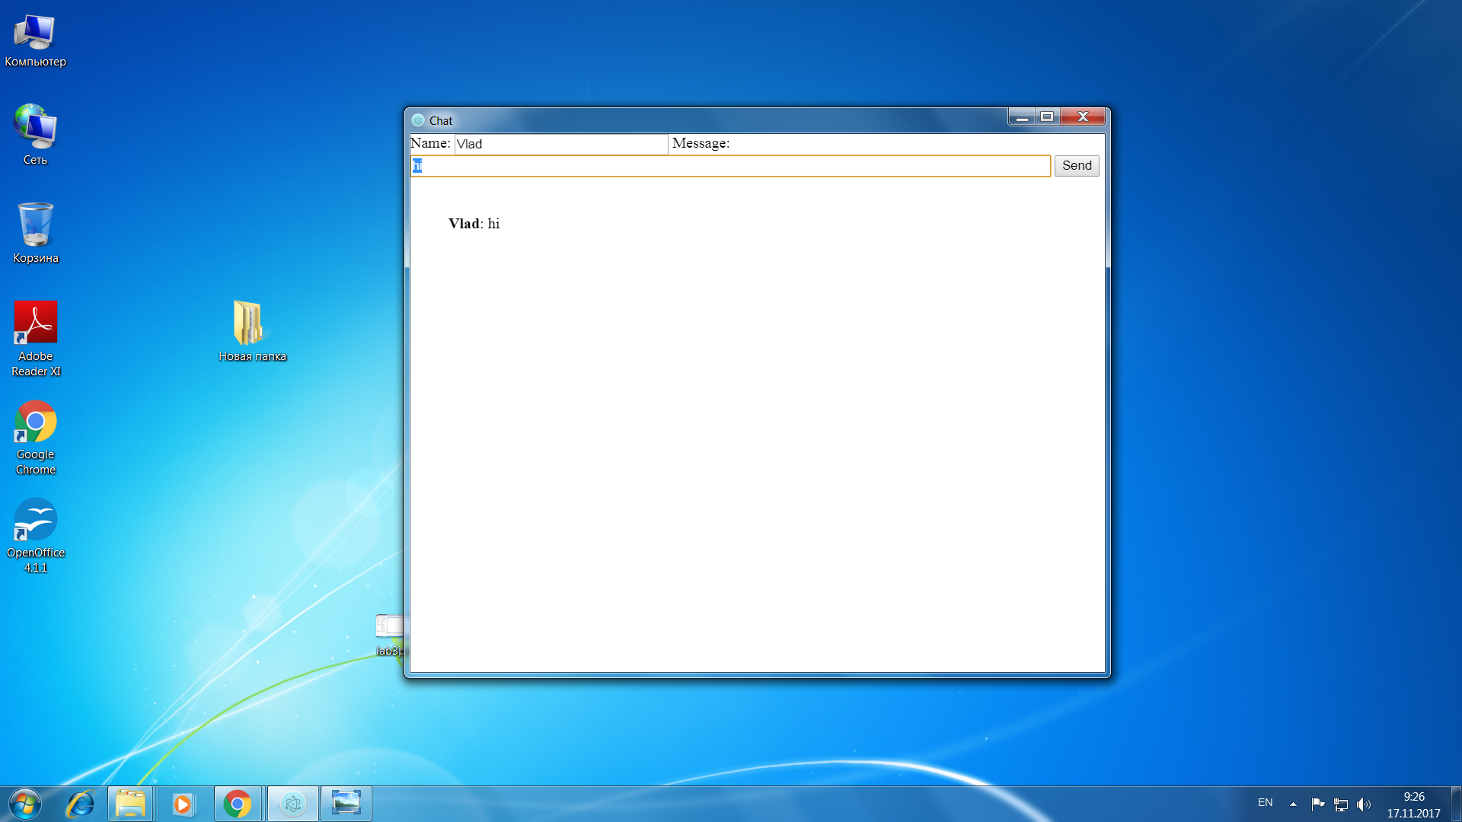Click the Send button
The image size is (1462, 822).
click(x=1076, y=166)
